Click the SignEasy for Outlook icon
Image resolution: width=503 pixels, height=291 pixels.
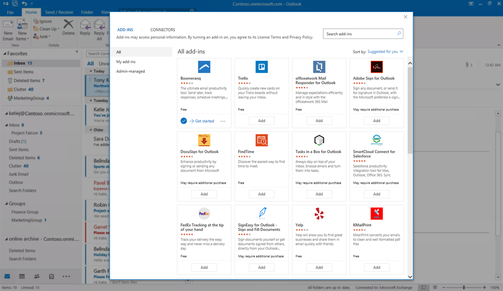262,213
